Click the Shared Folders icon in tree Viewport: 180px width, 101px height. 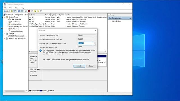pos(10,24)
